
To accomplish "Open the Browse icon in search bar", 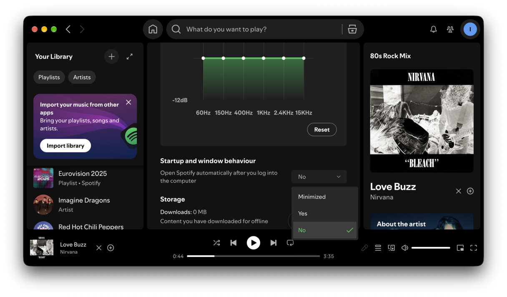I will (352, 29).
